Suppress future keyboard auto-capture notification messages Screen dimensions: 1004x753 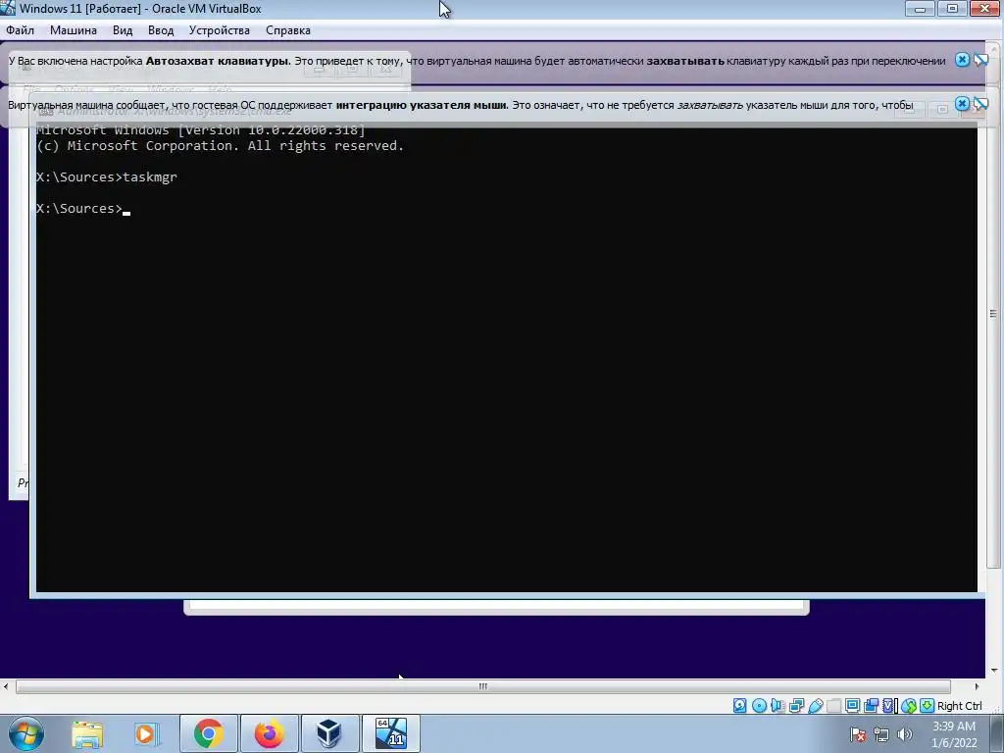[980, 60]
